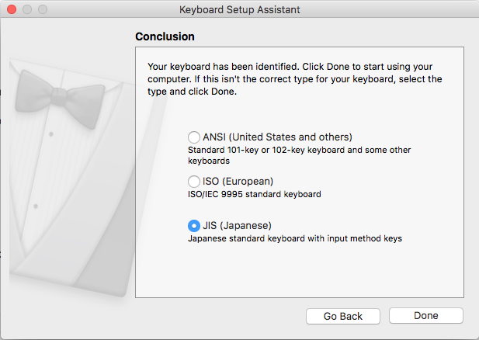The image size is (479, 340).
Task: Select the ANSI radio button
Action: [x=193, y=137]
